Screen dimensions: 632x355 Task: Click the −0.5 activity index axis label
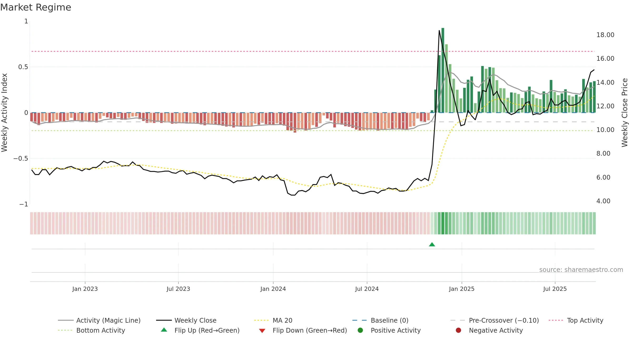[21, 159]
